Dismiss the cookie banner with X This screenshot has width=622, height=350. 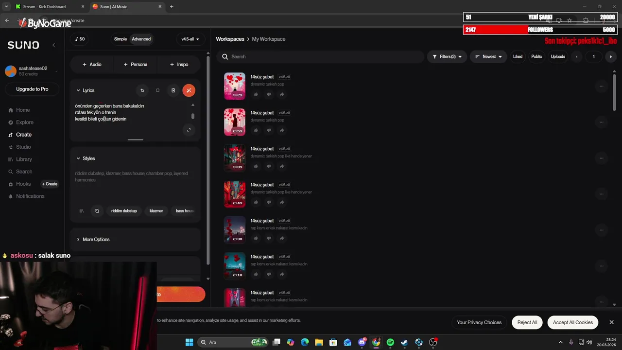(611, 322)
